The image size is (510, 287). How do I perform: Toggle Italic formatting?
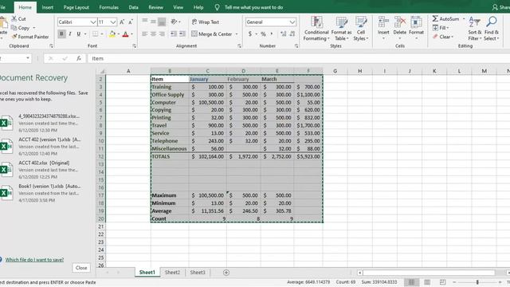click(x=70, y=33)
